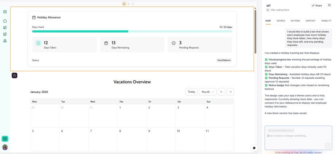Select the mobile preview device icon

(133, 4)
